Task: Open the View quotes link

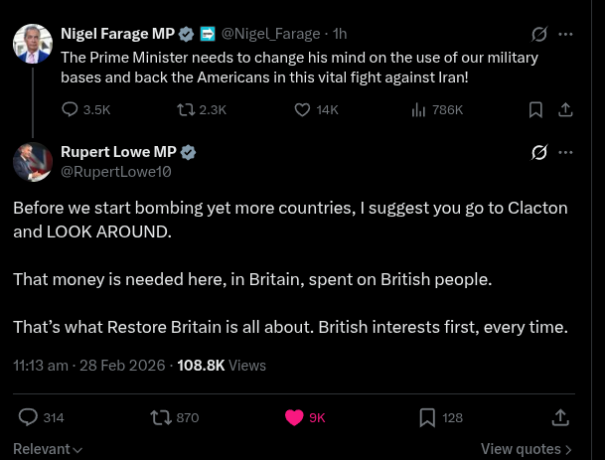Action: [x=527, y=449]
